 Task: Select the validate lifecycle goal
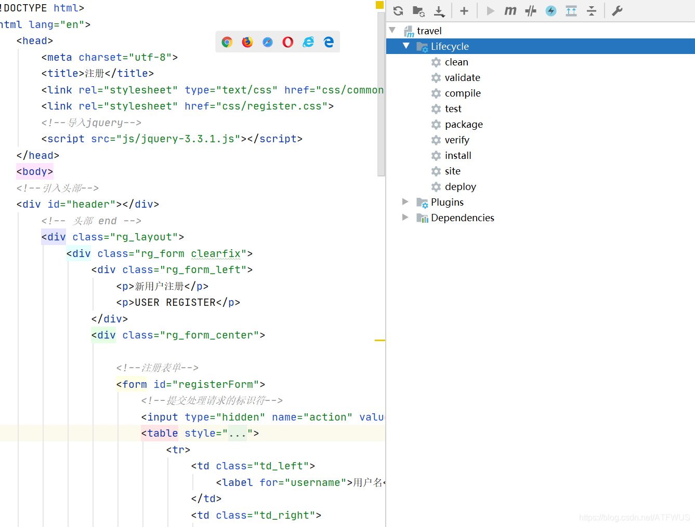tap(463, 77)
